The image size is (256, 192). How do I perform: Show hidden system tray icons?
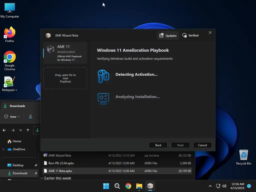click(210, 186)
